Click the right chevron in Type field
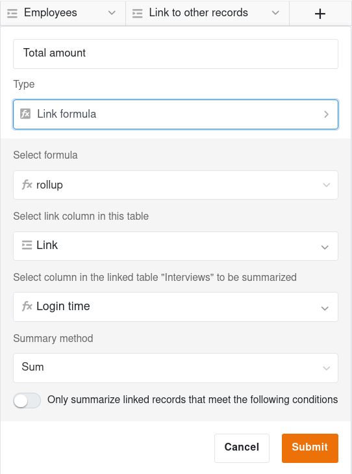Viewport: 352px width, 474px height. click(x=326, y=114)
